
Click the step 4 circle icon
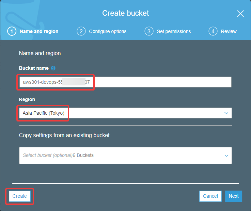pyautogui.click(x=213, y=31)
